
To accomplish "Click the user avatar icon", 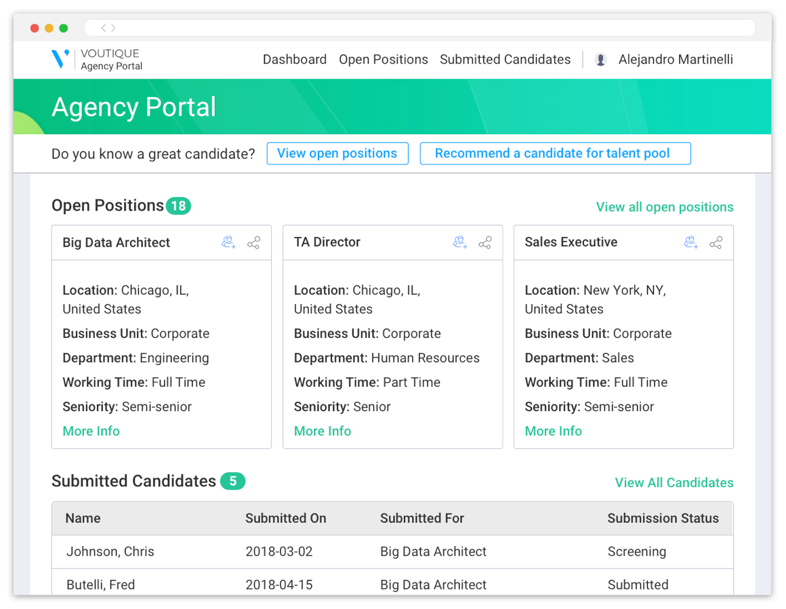I will coord(600,60).
